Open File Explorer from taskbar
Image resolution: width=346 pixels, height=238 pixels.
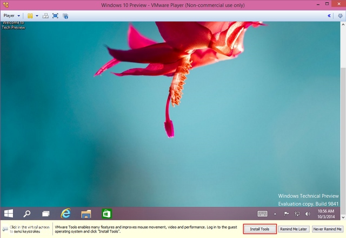[86, 214]
